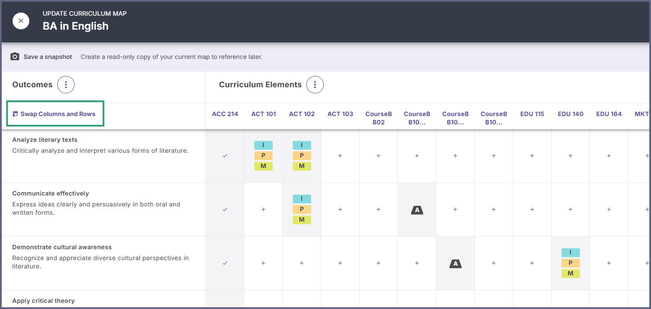Add alignment in ACT 103 for Communicate effectively
This screenshot has width=651, height=309.
click(x=340, y=209)
